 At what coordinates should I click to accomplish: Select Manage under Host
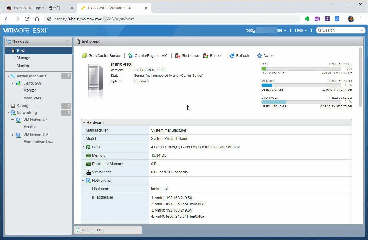pyautogui.click(x=24, y=58)
